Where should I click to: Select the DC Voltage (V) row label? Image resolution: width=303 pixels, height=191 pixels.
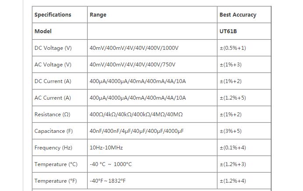[53, 48]
